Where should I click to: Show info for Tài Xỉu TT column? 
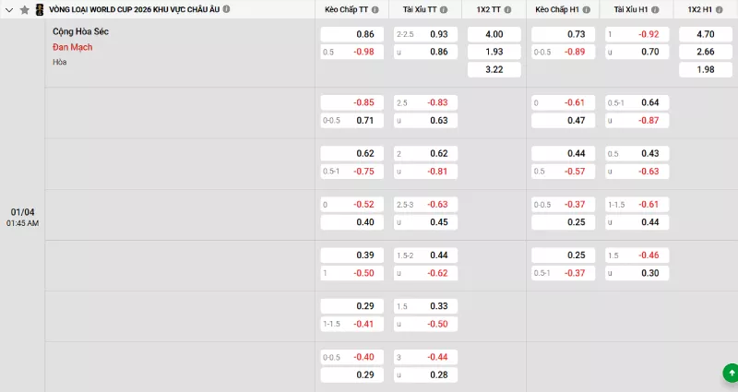[x=443, y=9]
